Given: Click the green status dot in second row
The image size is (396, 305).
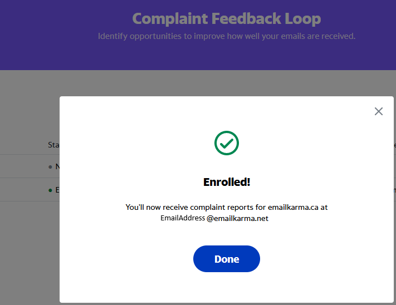Looking at the screenshot, I should (x=50, y=190).
